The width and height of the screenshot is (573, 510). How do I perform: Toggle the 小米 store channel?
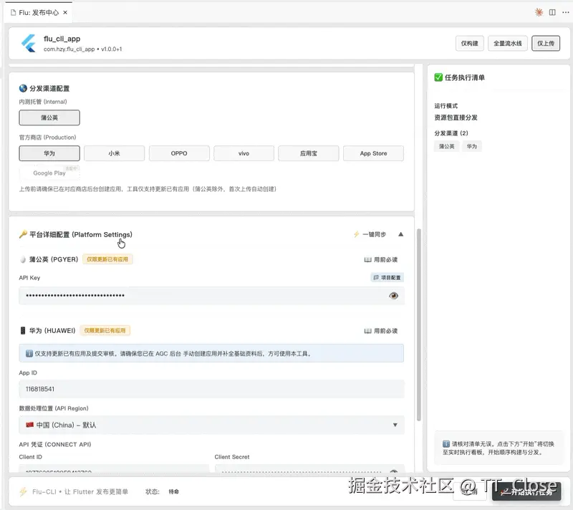(x=114, y=153)
